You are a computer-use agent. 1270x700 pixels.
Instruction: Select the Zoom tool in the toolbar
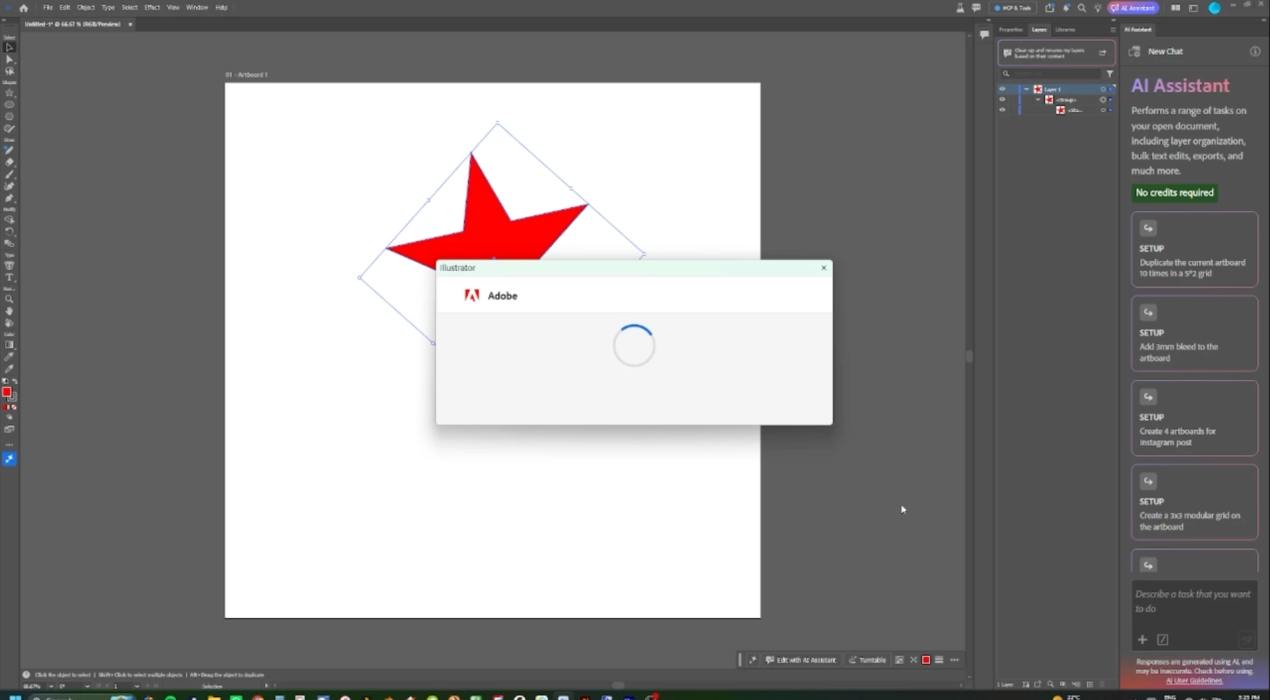pos(9,299)
